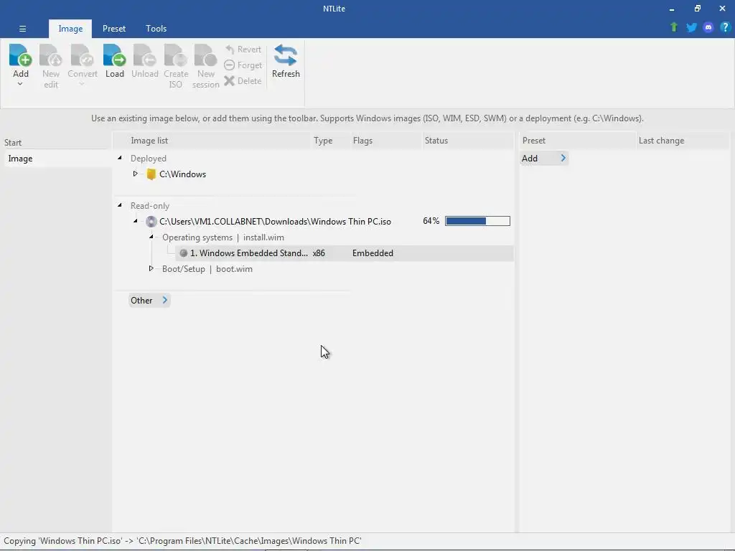Click the 64% copy progress bar
735x551 pixels.
coord(477,221)
